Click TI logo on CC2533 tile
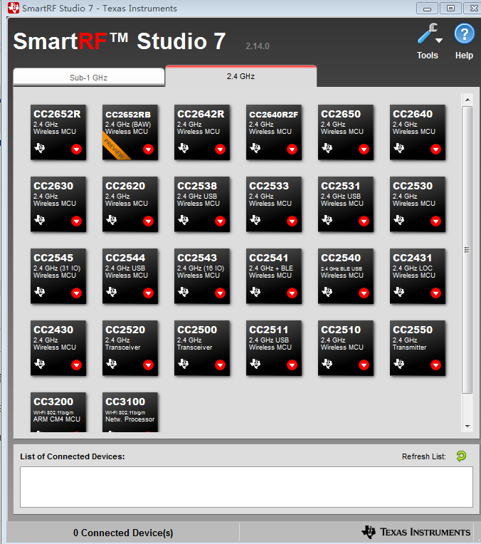Image resolution: width=481 pixels, height=544 pixels. click(x=255, y=220)
